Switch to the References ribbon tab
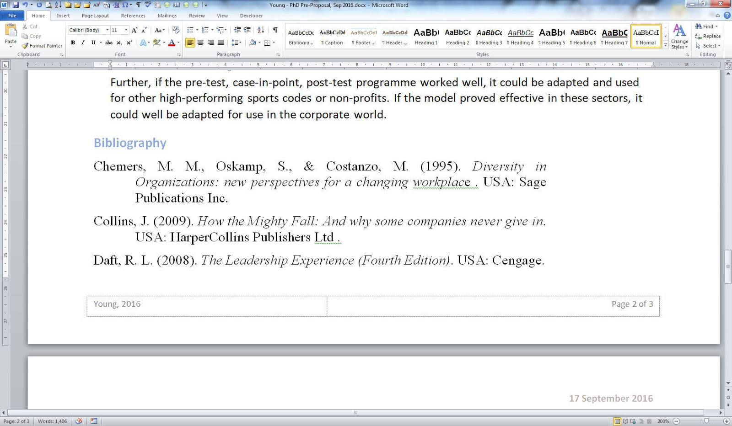732x426 pixels. tap(133, 15)
